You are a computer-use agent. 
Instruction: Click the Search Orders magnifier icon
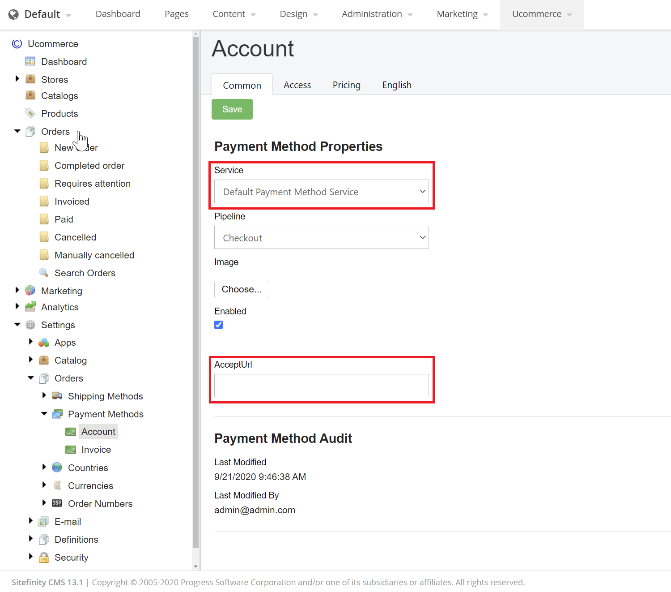tap(43, 272)
